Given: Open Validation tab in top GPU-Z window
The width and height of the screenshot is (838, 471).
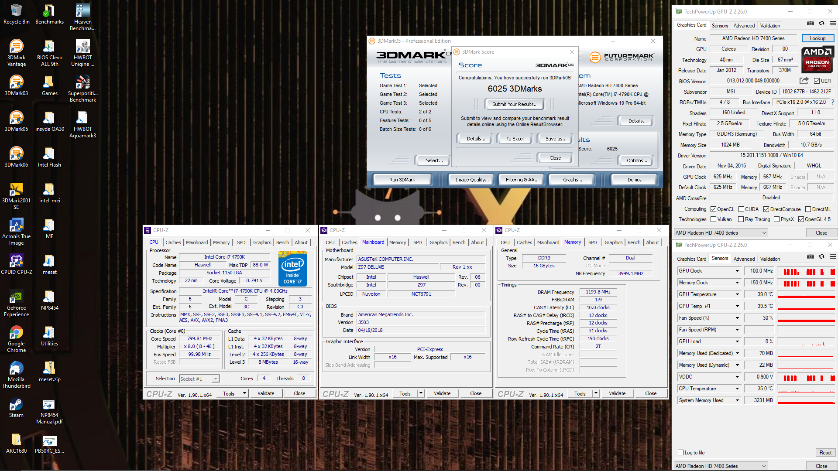Looking at the screenshot, I should point(770,26).
